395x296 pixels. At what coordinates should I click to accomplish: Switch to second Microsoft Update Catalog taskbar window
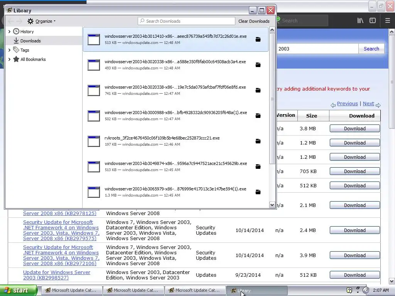tap(133, 290)
